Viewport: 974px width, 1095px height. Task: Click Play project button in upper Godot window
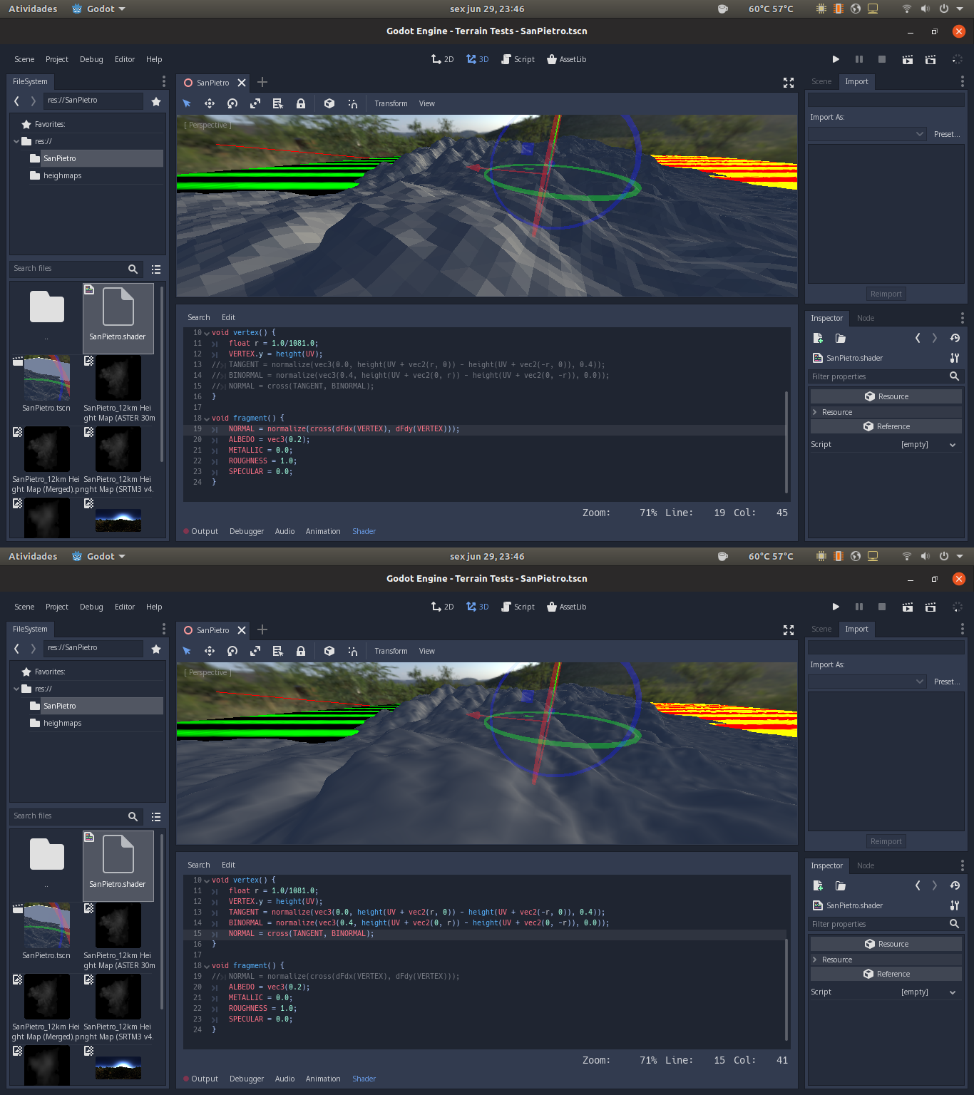point(836,59)
